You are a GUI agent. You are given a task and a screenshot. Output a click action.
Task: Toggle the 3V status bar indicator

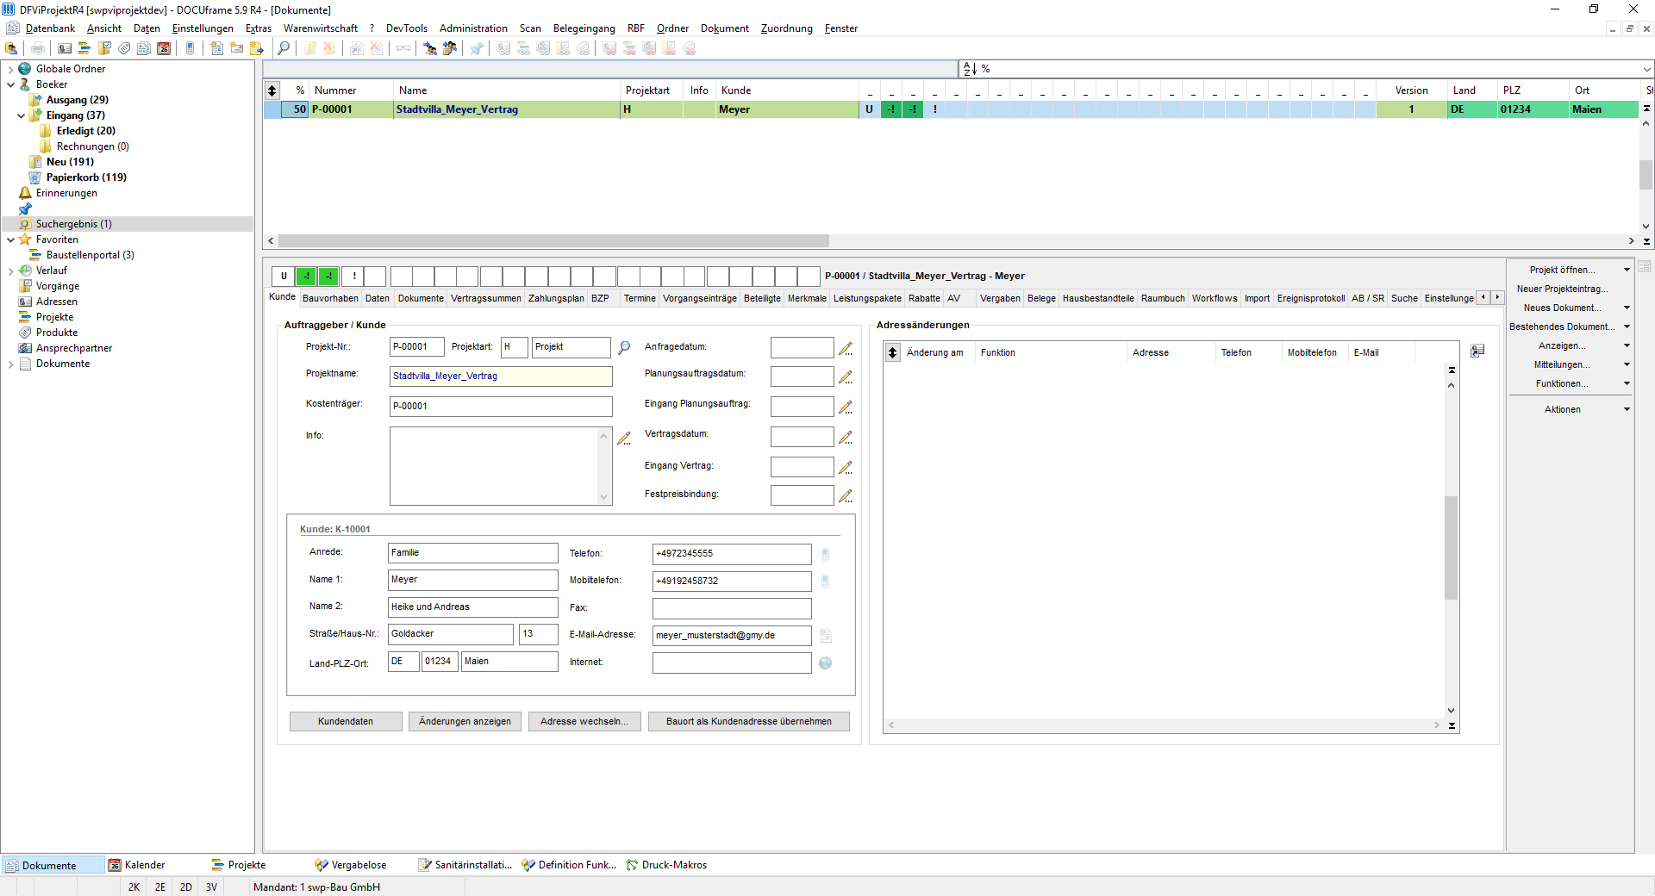(212, 887)
